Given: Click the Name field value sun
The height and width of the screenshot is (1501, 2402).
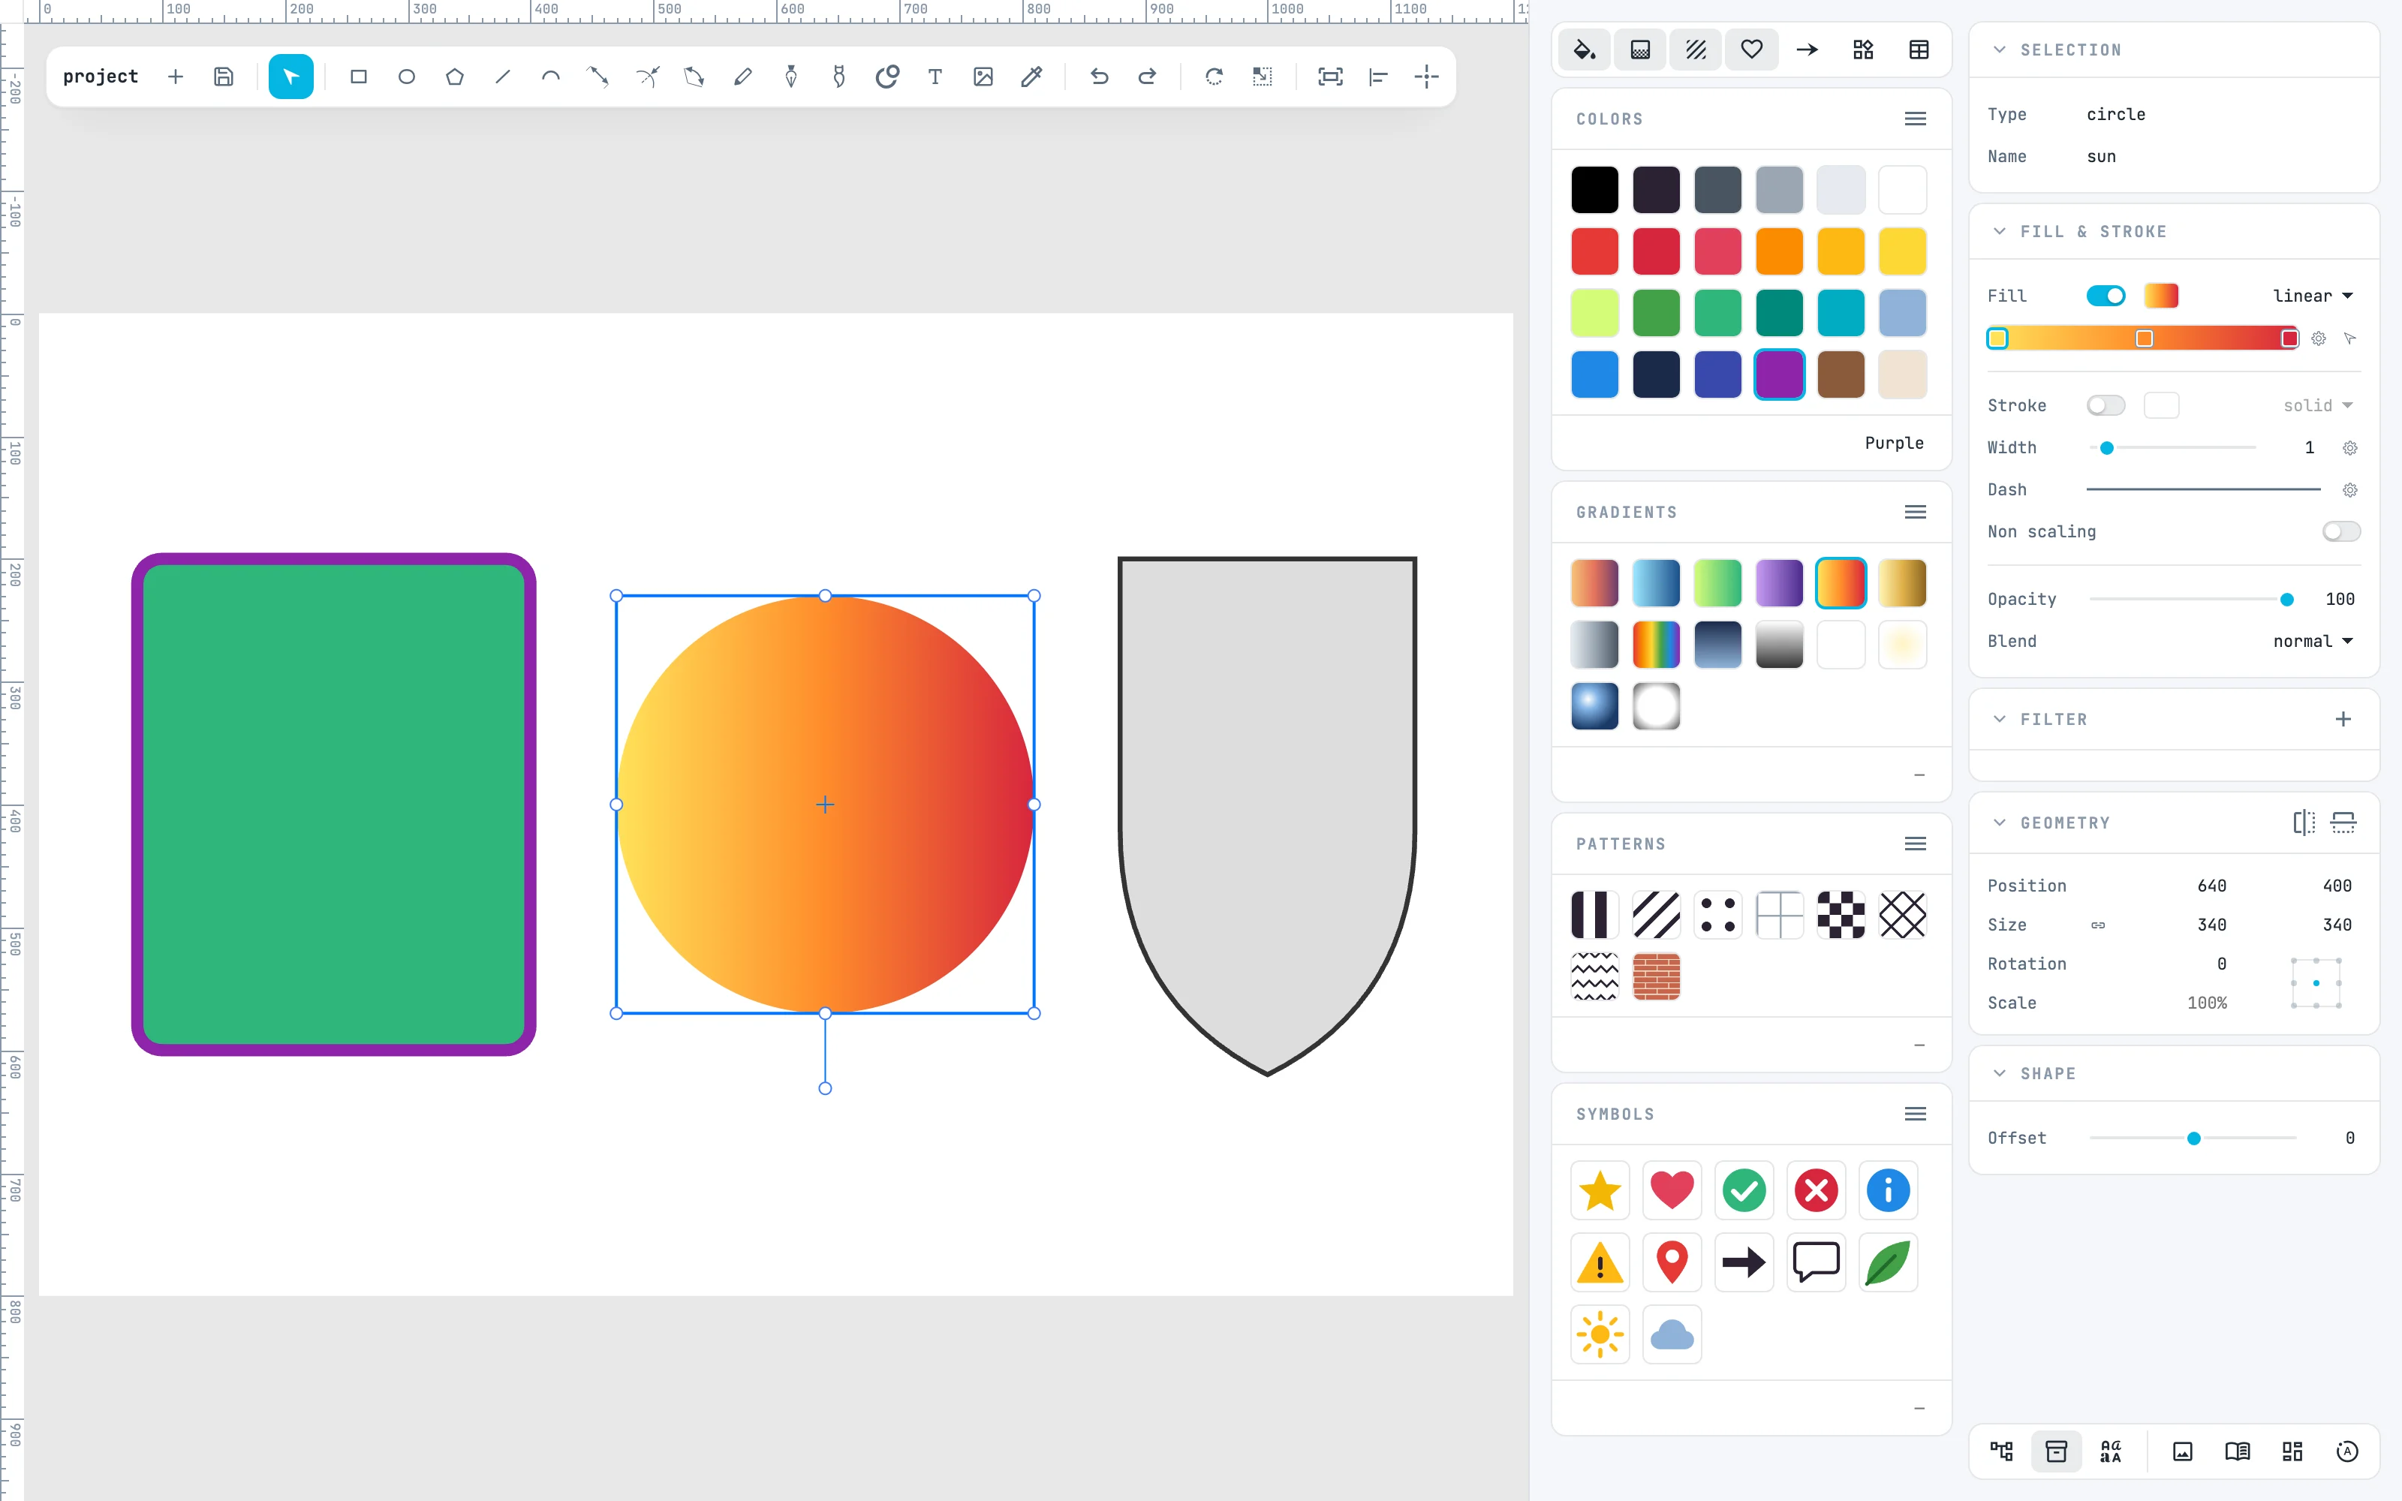Looking at the screenshot, I should click(2101, 157).
